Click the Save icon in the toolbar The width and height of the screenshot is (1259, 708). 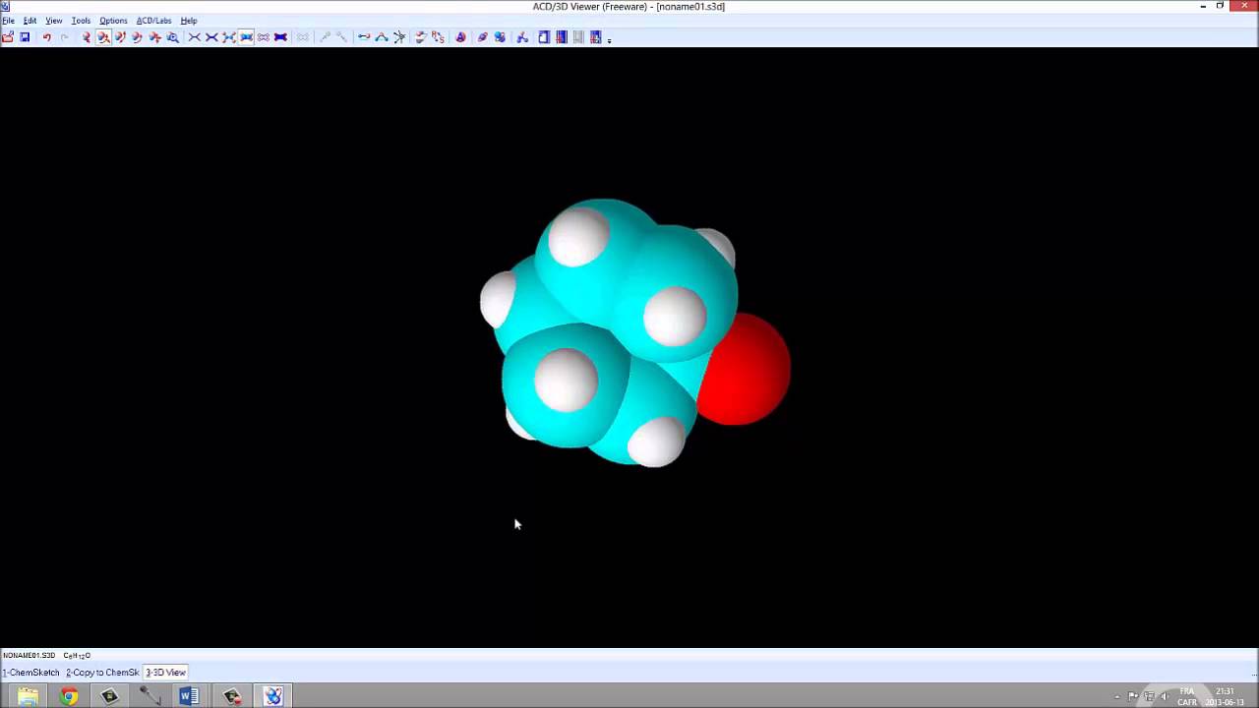click(25, 37)
